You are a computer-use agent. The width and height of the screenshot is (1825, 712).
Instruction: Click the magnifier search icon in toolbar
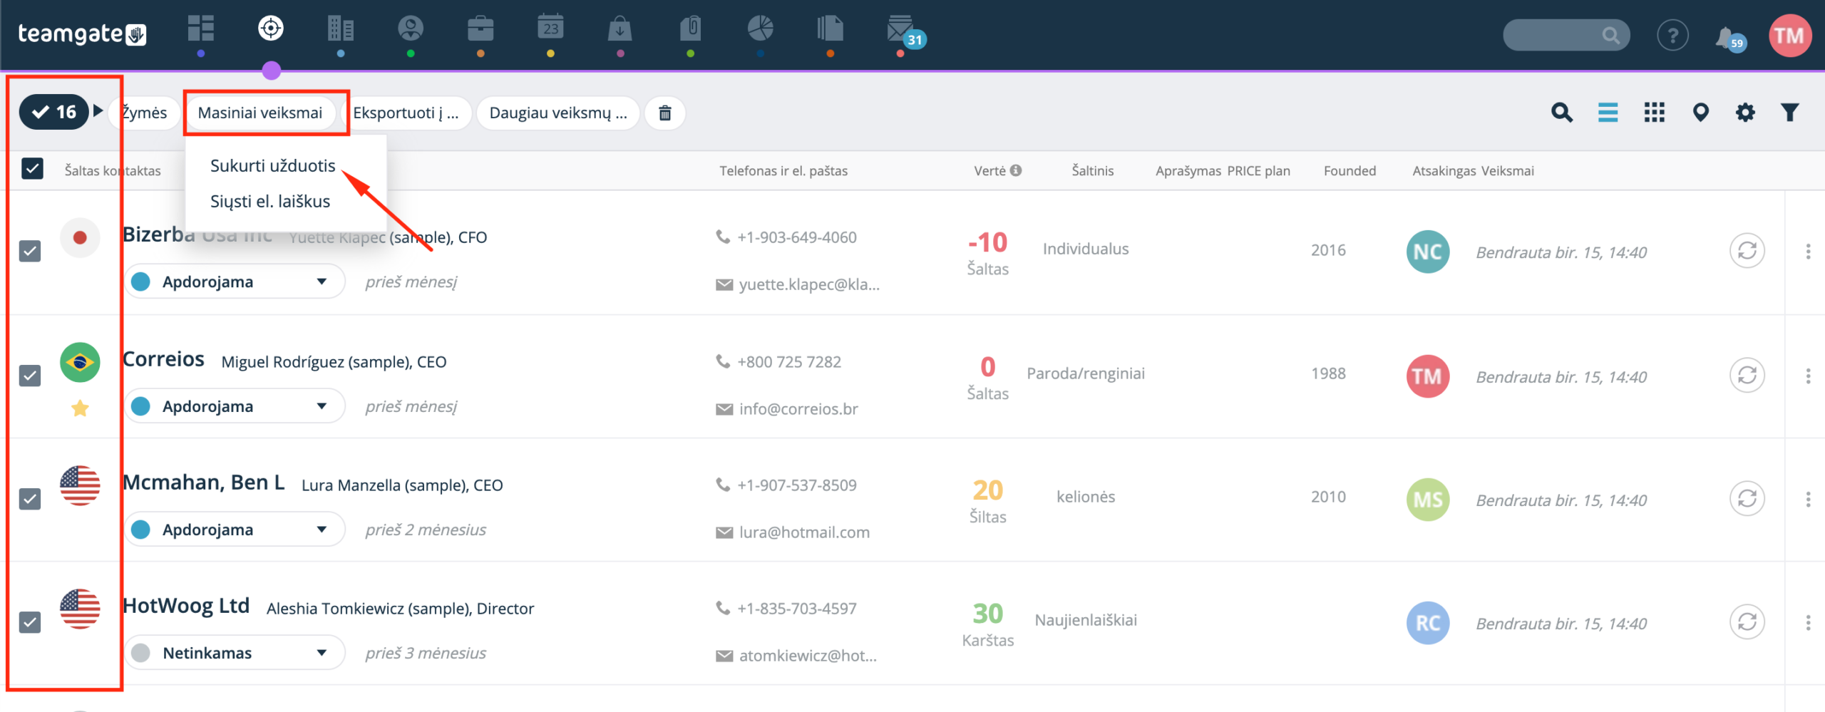click(1561, 112)
